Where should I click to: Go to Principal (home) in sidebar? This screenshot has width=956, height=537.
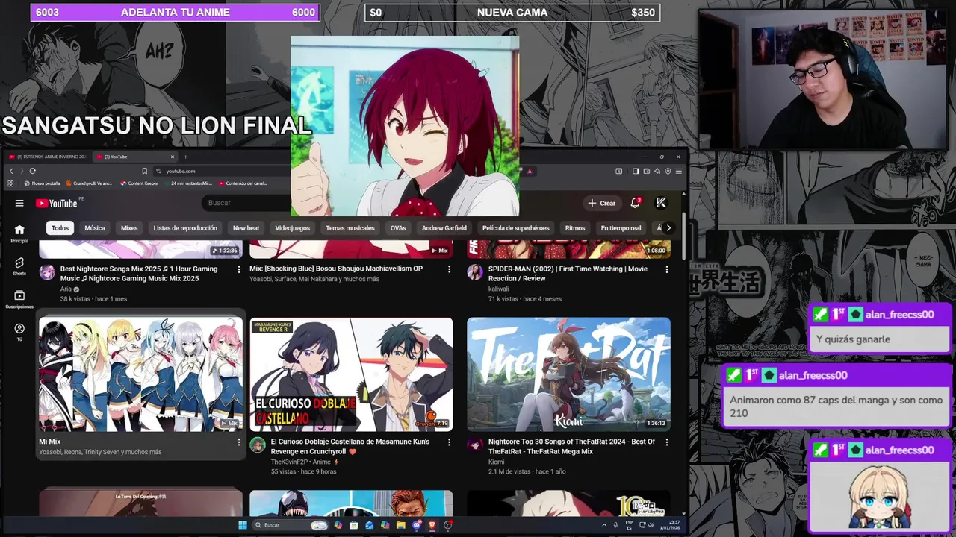coord(19,233)
